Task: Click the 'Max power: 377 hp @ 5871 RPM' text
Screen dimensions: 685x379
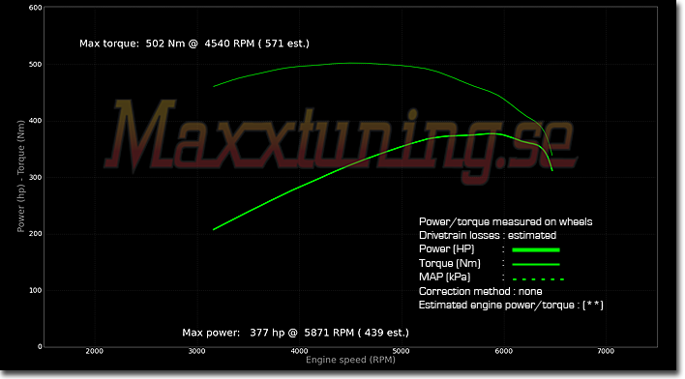Action: pos(268,333)
